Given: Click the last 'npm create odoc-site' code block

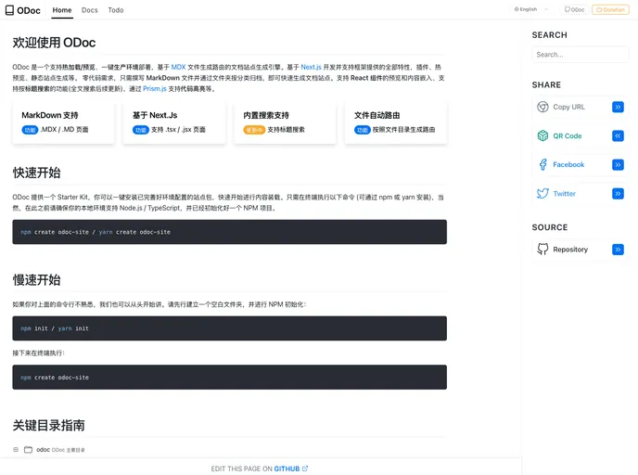Looking at the screenshot, I should [229, 378].
